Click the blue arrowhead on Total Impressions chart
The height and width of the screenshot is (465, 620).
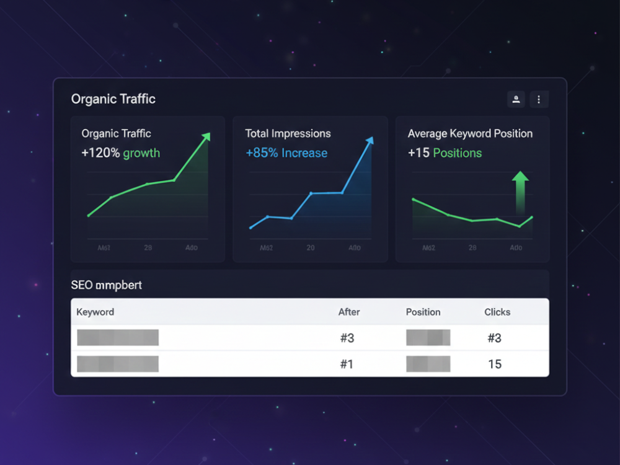tap(370, 141)
